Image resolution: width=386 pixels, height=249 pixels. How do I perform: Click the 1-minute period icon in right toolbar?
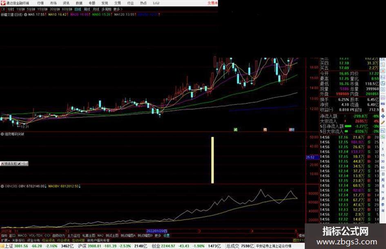pyautogui.click(x=383, y=143)
